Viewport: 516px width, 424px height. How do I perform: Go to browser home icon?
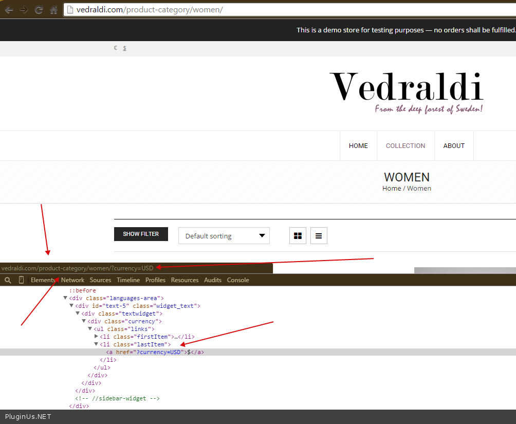(x=53, y=10)
